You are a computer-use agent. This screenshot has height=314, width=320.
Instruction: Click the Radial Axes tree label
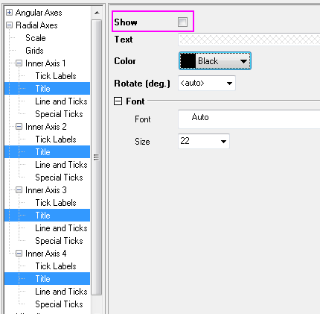pos(36,25)
